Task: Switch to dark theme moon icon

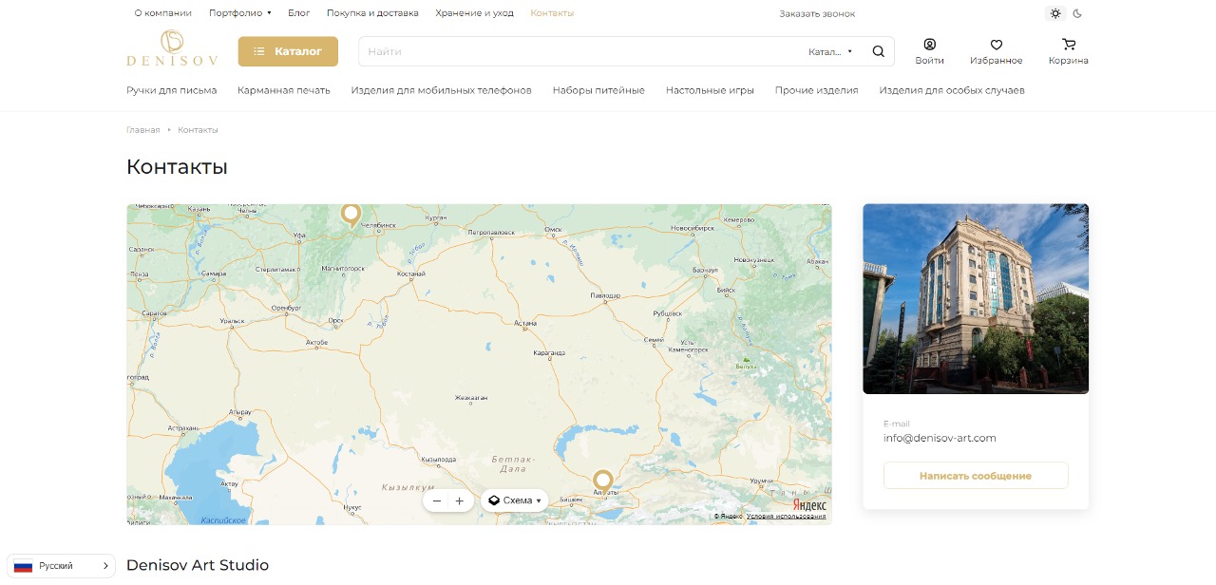Action: [1077, 13]
